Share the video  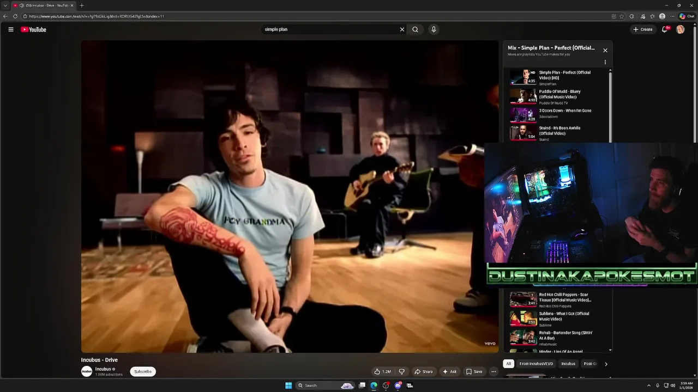coord(423,371)
